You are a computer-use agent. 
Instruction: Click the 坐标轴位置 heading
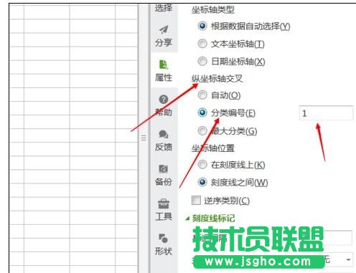tap(212, 148)
